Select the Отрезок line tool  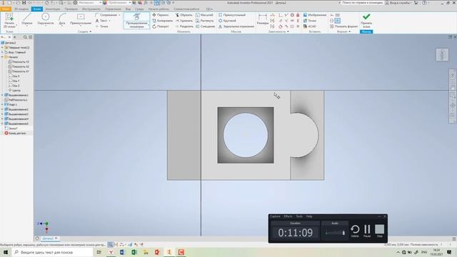tap(27, 19)
